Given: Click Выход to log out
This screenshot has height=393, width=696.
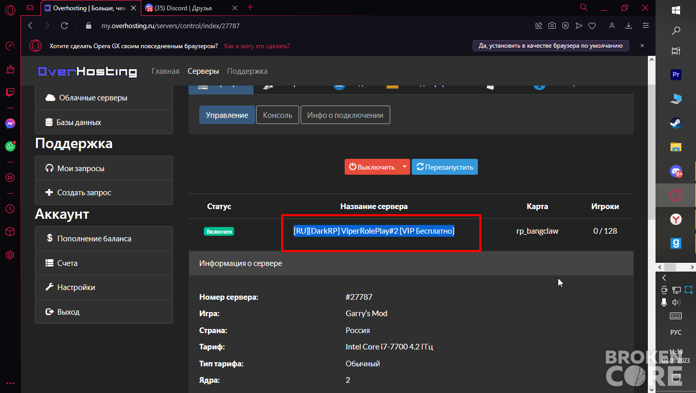Looking at the screenshot, I should coord(104,312).
